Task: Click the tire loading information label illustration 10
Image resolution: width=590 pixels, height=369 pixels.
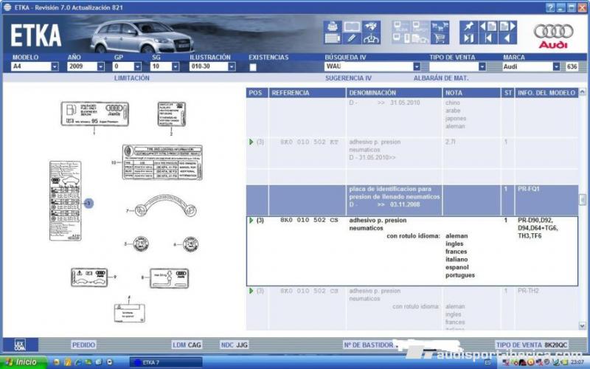Action: (x=162, y=162)
